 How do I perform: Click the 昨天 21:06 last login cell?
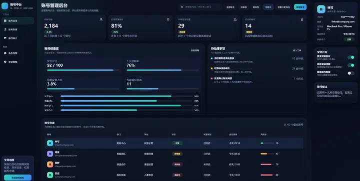click(234, 164)
